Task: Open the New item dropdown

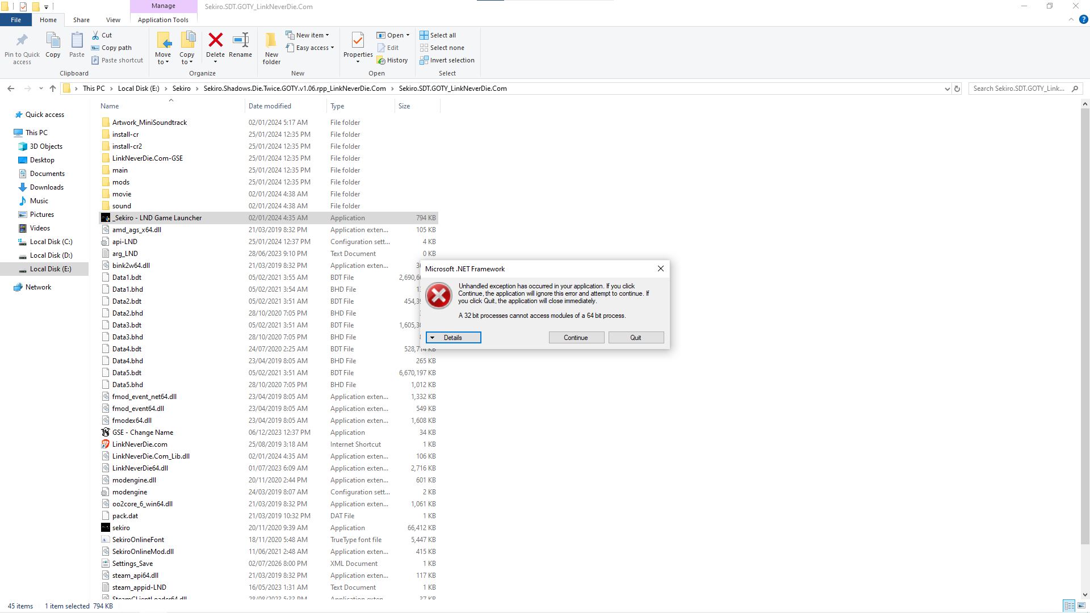Action: click(x=307, y=35)
